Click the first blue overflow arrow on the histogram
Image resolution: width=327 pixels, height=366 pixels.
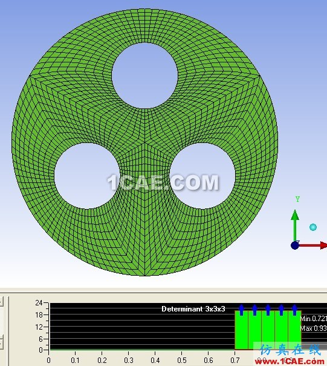[242, 310]
